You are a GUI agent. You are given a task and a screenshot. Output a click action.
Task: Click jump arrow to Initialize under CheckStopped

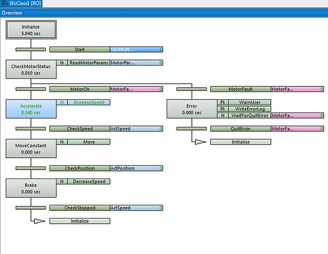pos(39,221)
